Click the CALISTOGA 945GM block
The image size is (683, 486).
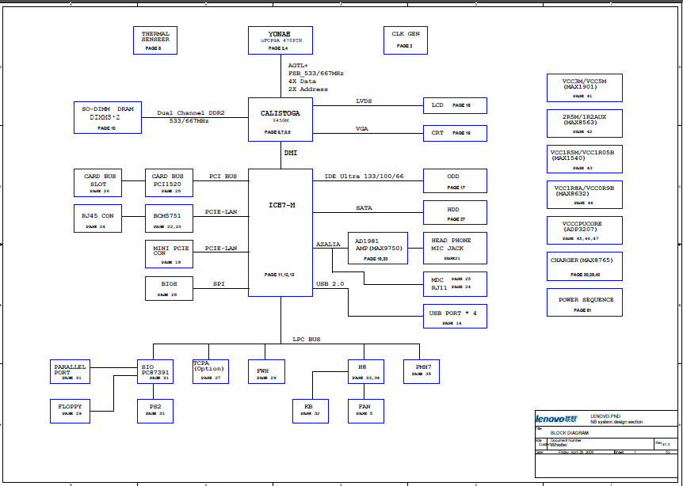280,119
